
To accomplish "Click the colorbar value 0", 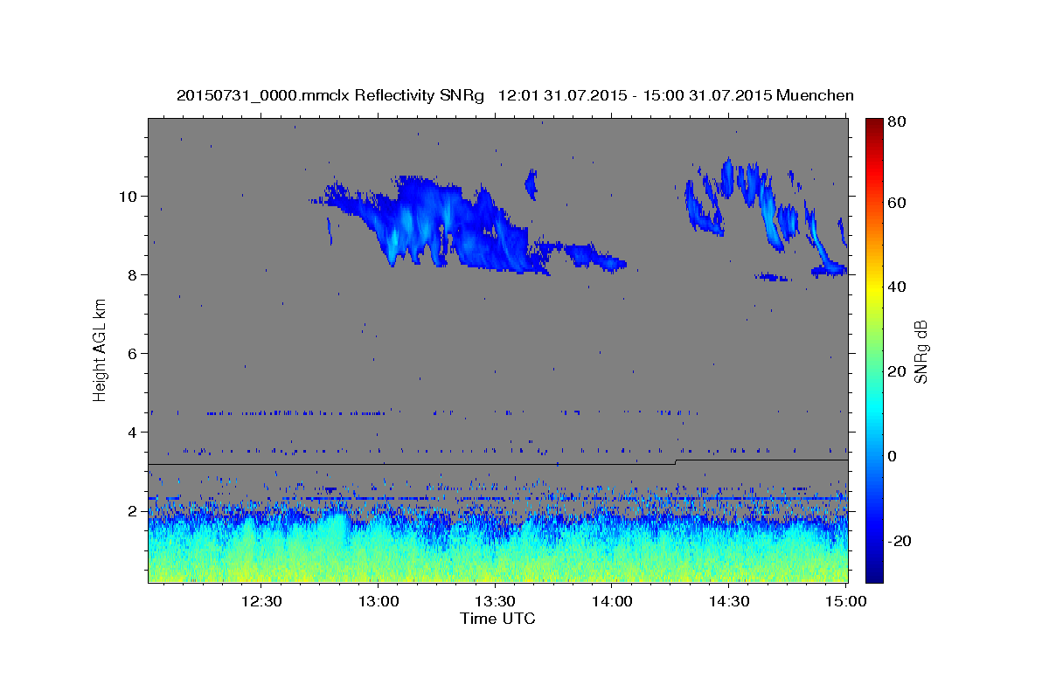I will (893, 455).
